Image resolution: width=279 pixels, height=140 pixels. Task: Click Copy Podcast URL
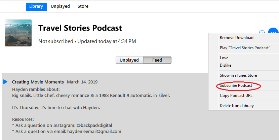(236, 96)
